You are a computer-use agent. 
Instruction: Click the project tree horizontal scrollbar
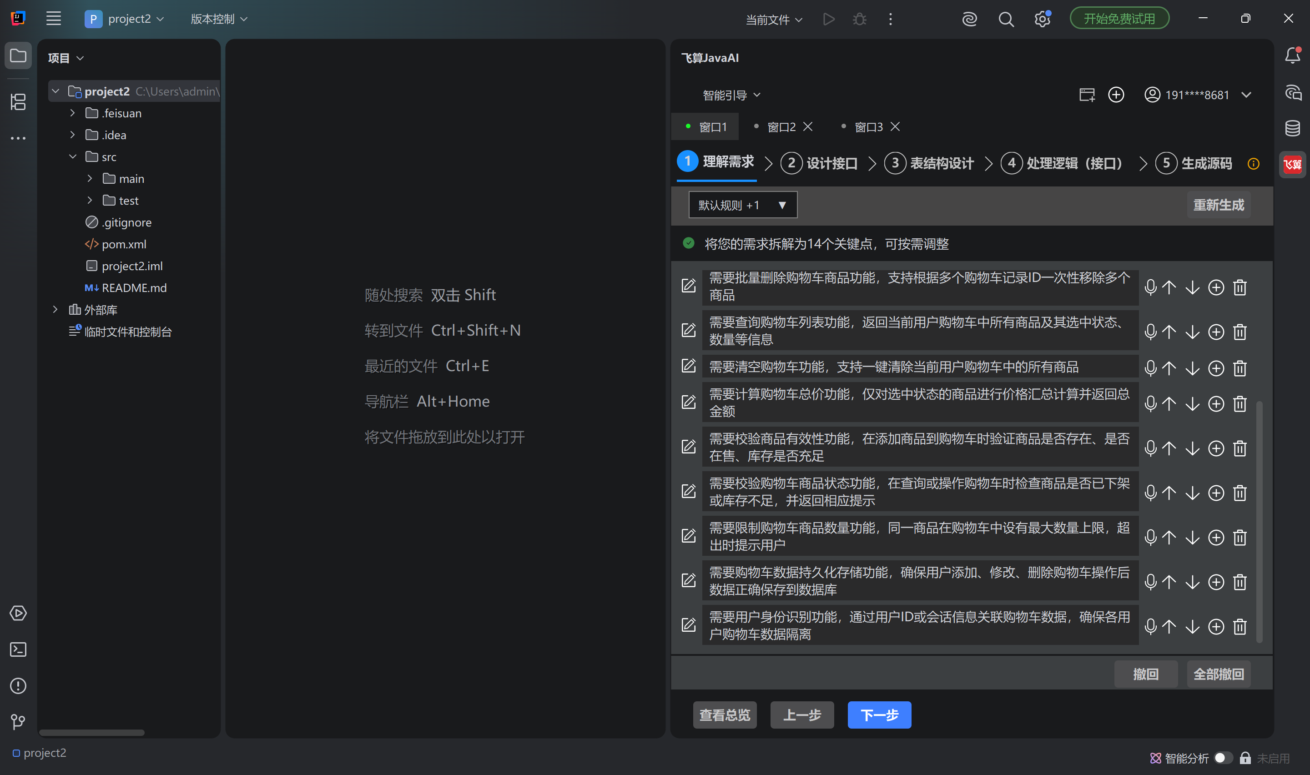coord(92,733)
